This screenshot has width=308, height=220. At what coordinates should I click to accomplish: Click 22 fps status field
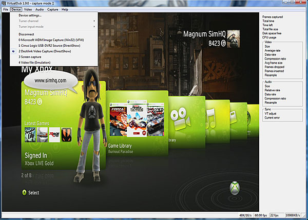pos(277,215)
